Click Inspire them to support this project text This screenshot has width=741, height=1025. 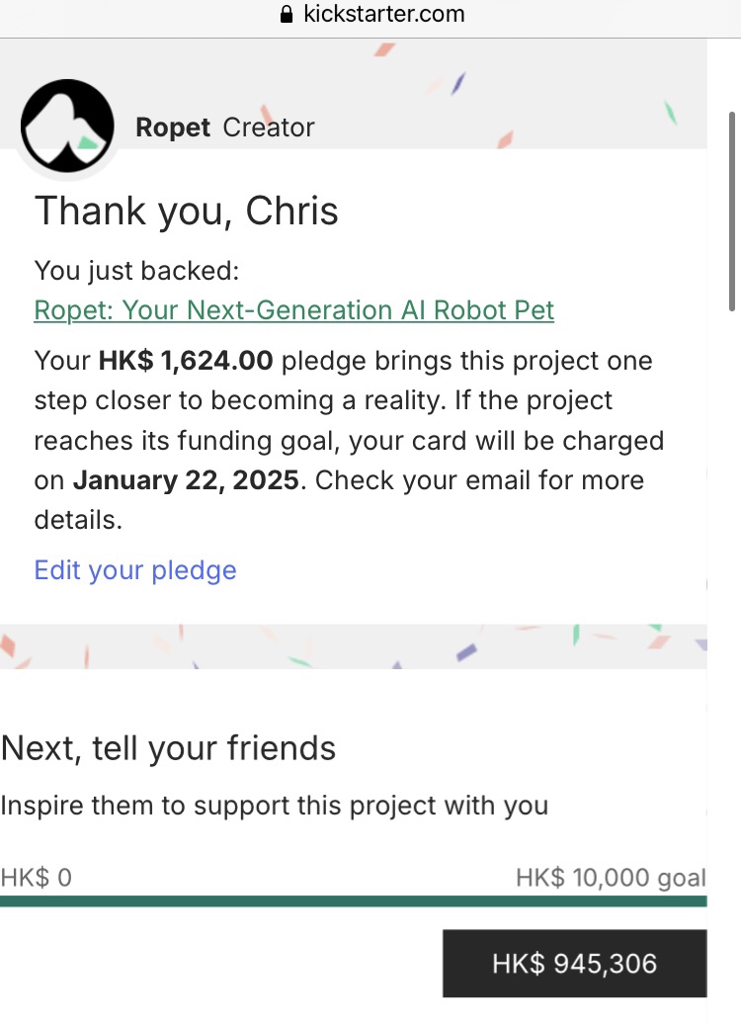[275, 806]
